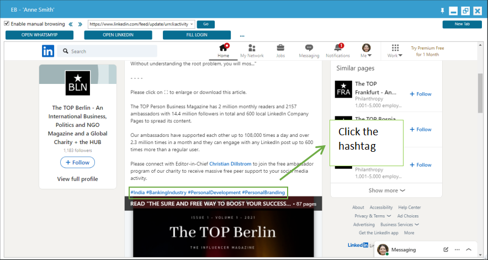Click the #PersonalDevelopment hashtag

click(214, 193)
